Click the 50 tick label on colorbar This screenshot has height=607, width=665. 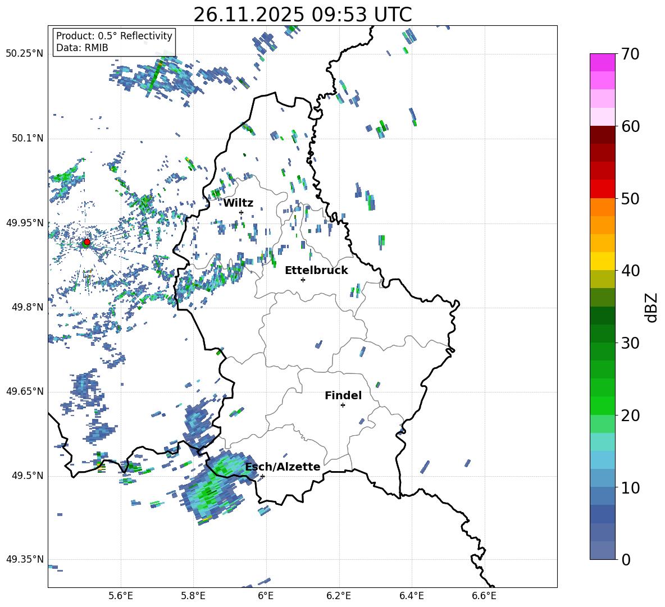[x=630, y=198]
